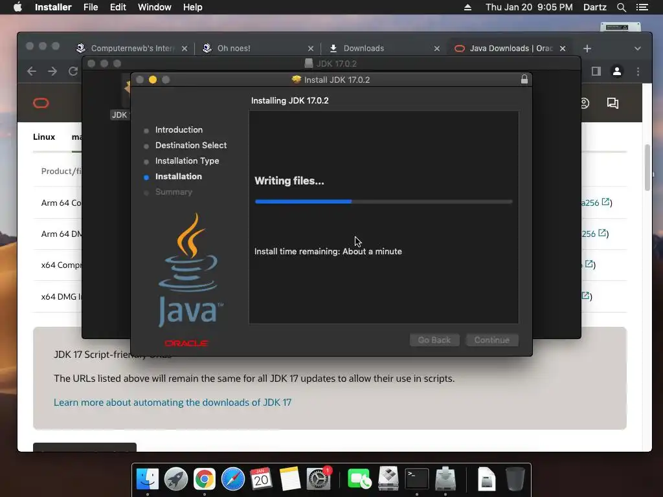Viewport: 663px width, 497px height.
Task: Open the Calendar app in dock
Action: point(262,480)
